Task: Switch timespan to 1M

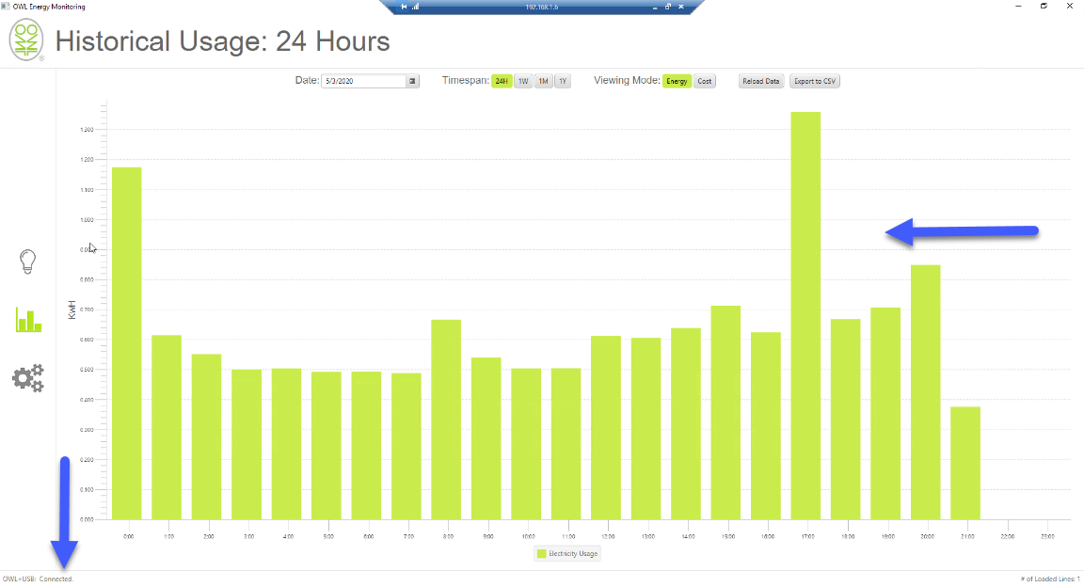Action: pos(543,81)
